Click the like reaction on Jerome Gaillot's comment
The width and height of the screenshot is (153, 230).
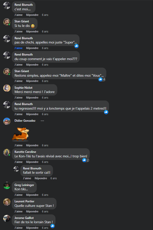pyautogui.click(x=52, y=226)
